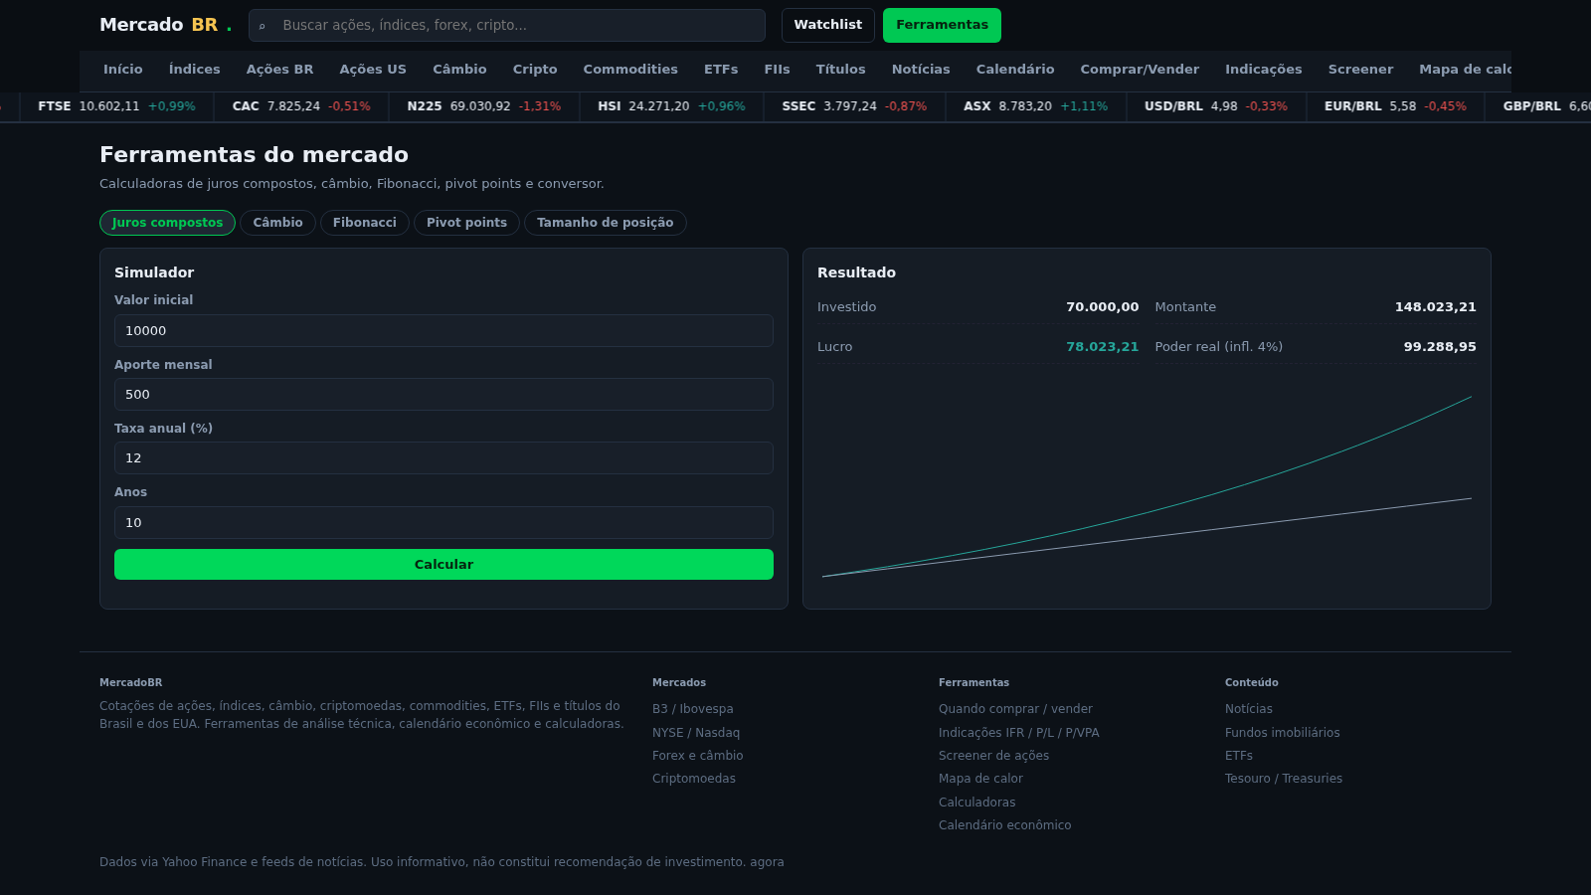Click the Aporte mensal input field
The image size is (1591, 895).
443,395
